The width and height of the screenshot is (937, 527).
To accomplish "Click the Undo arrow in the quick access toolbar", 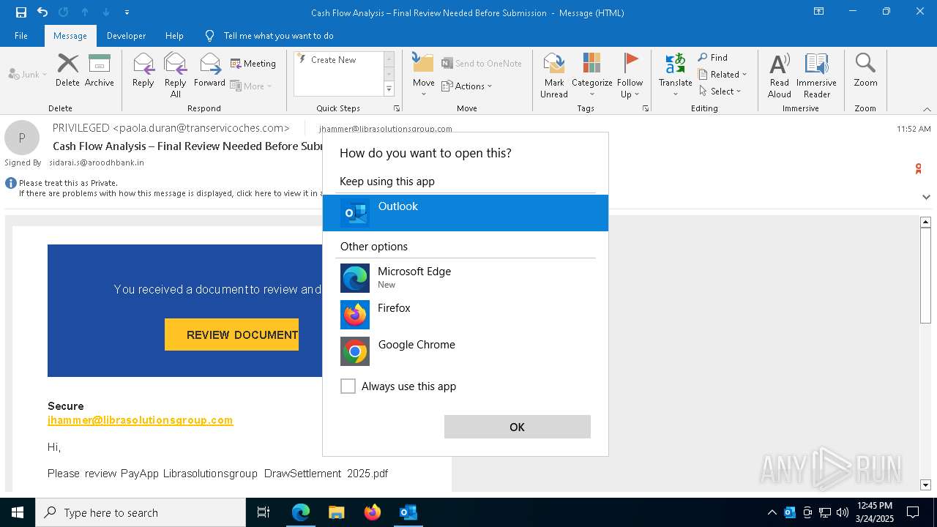I will tap(42, 12).
